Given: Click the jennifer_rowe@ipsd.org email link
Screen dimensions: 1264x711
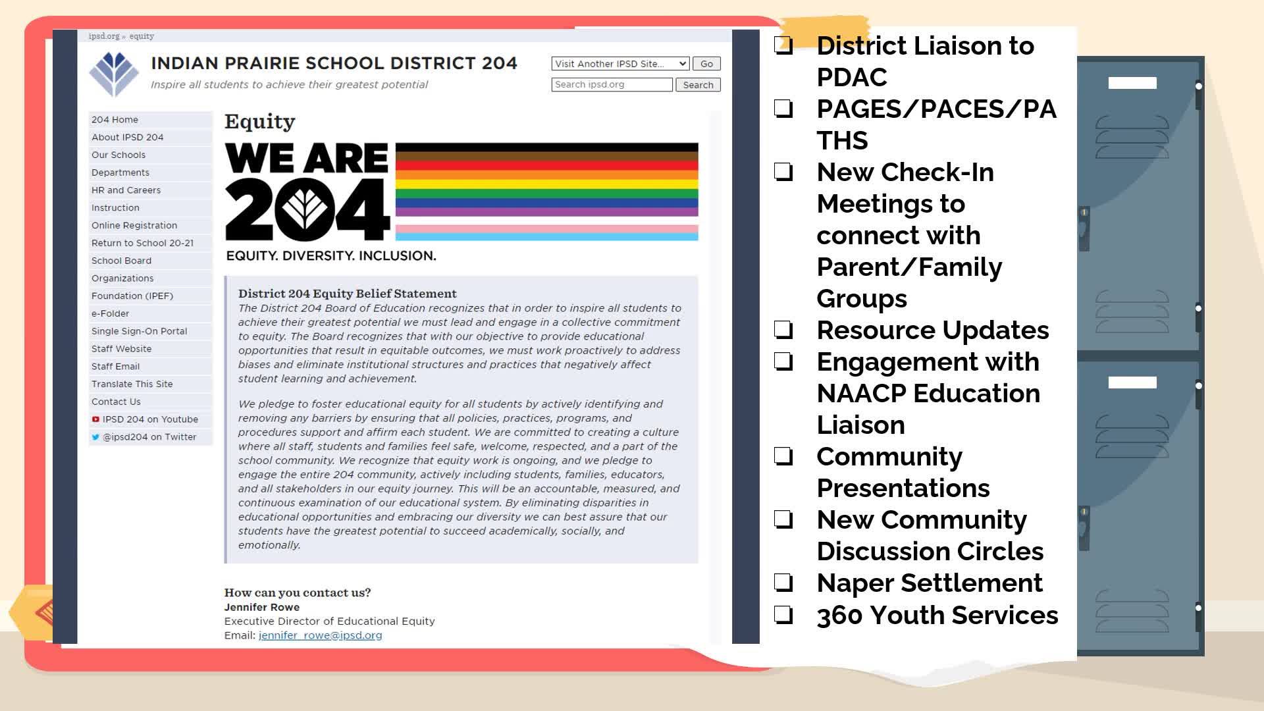Looking at the screenshot, I should pyautogui.click(x=320, y=635).
